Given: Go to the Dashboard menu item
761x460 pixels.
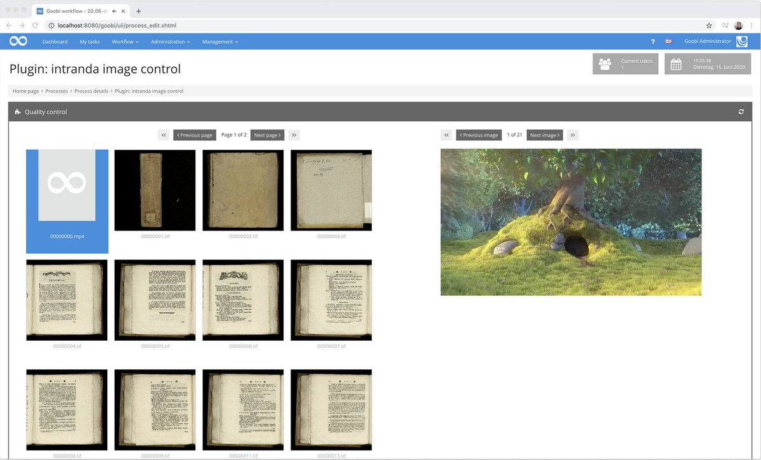Looking at the screenshot, I should pos(55,41).
